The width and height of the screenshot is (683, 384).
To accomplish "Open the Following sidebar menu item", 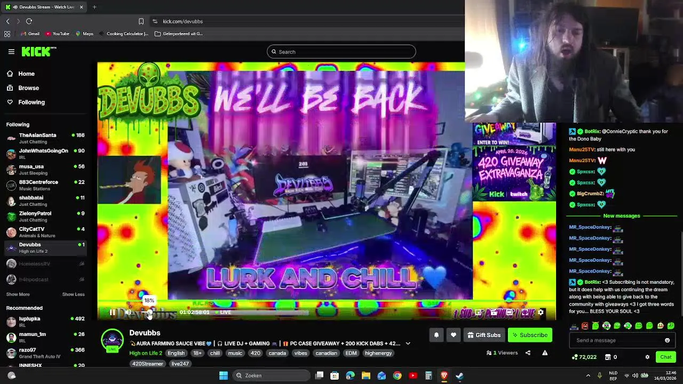I will coord(31,102).
